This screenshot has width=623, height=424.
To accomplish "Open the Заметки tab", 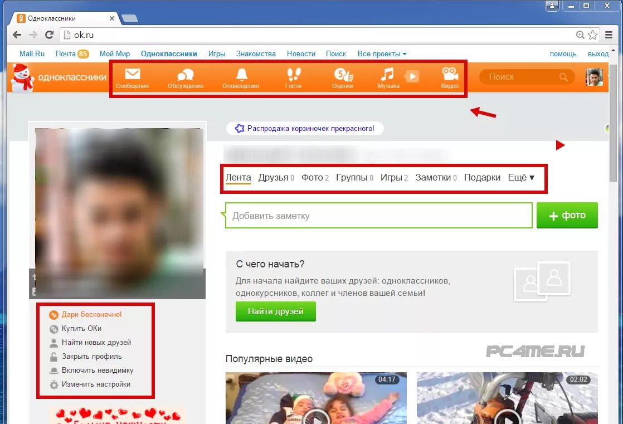I will click(x=436, y=177).
